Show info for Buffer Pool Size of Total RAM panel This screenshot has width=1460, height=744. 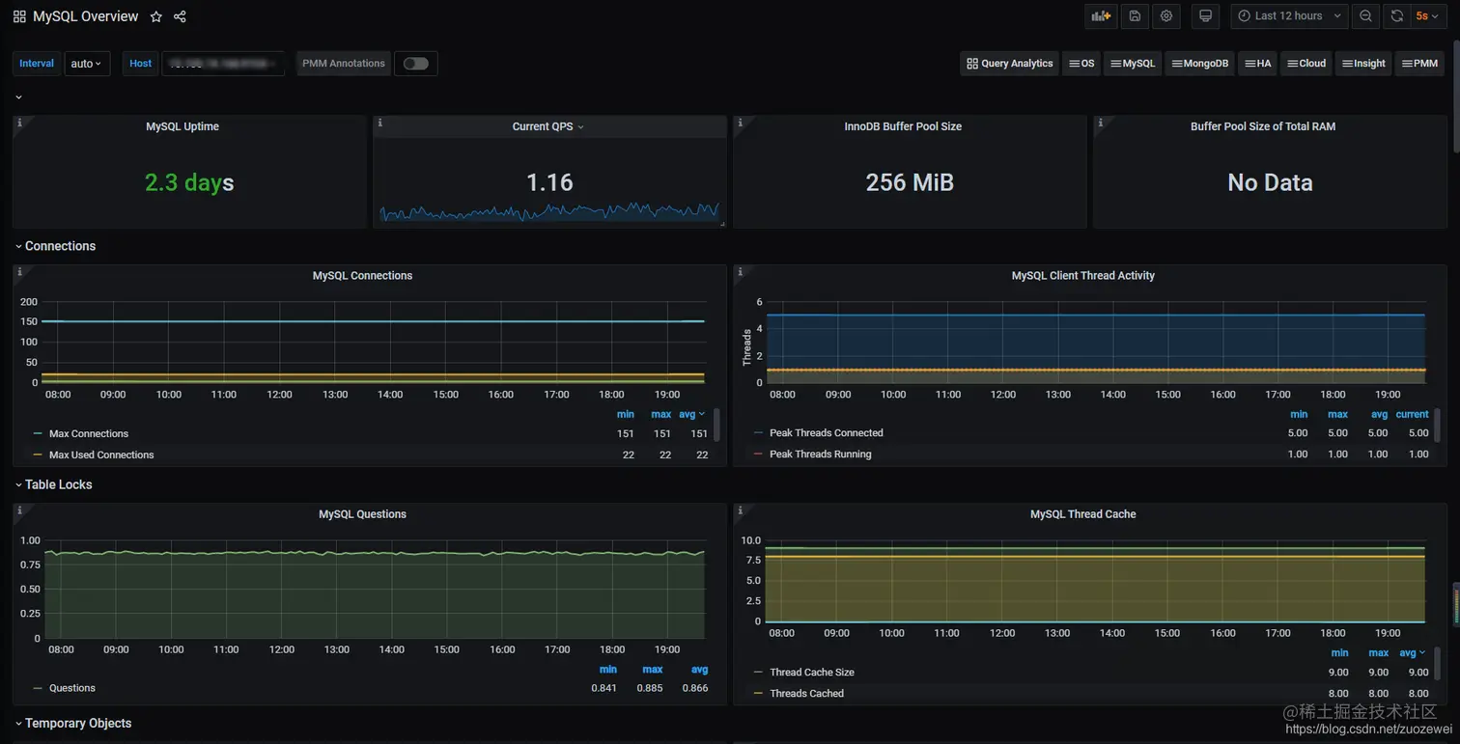tap(1100, 123)
